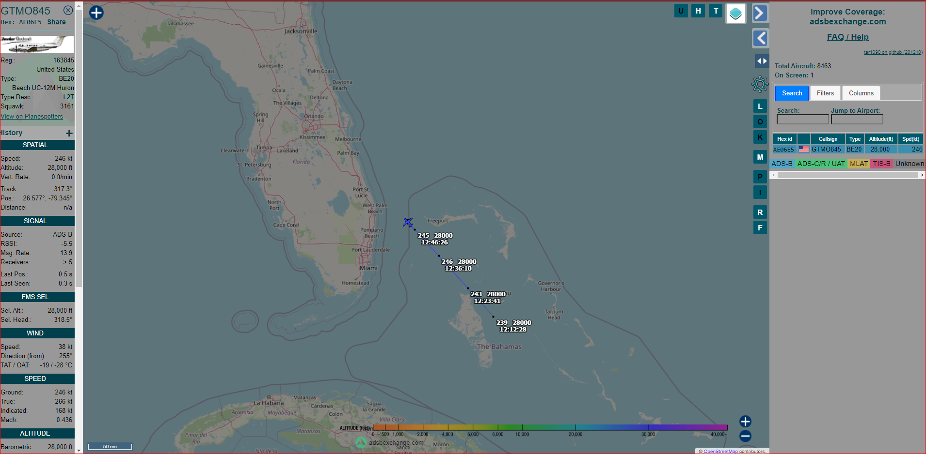Screen dimensions: 926x454
Task: Sort table by Type column
Action: coord(855,139)
